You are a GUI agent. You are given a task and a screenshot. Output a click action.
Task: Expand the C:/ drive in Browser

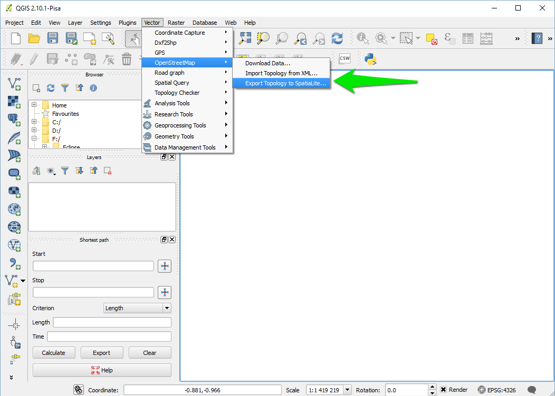tap(34, 122)
